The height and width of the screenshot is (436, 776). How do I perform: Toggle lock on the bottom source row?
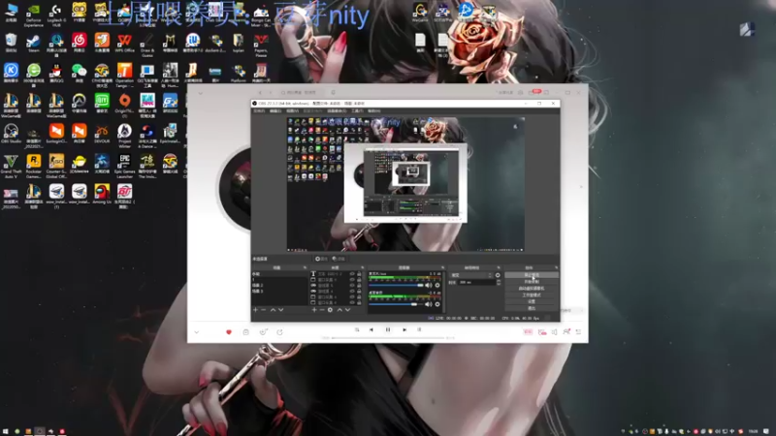[x=359, y=302]
